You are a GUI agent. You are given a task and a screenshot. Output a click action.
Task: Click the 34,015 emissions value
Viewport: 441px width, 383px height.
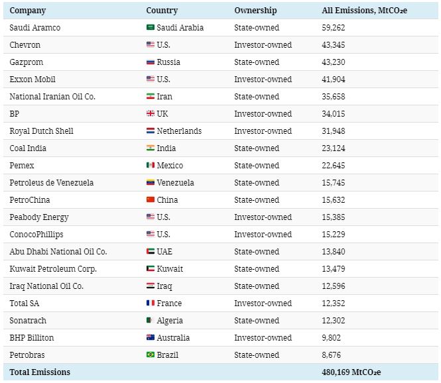(334, 114)
